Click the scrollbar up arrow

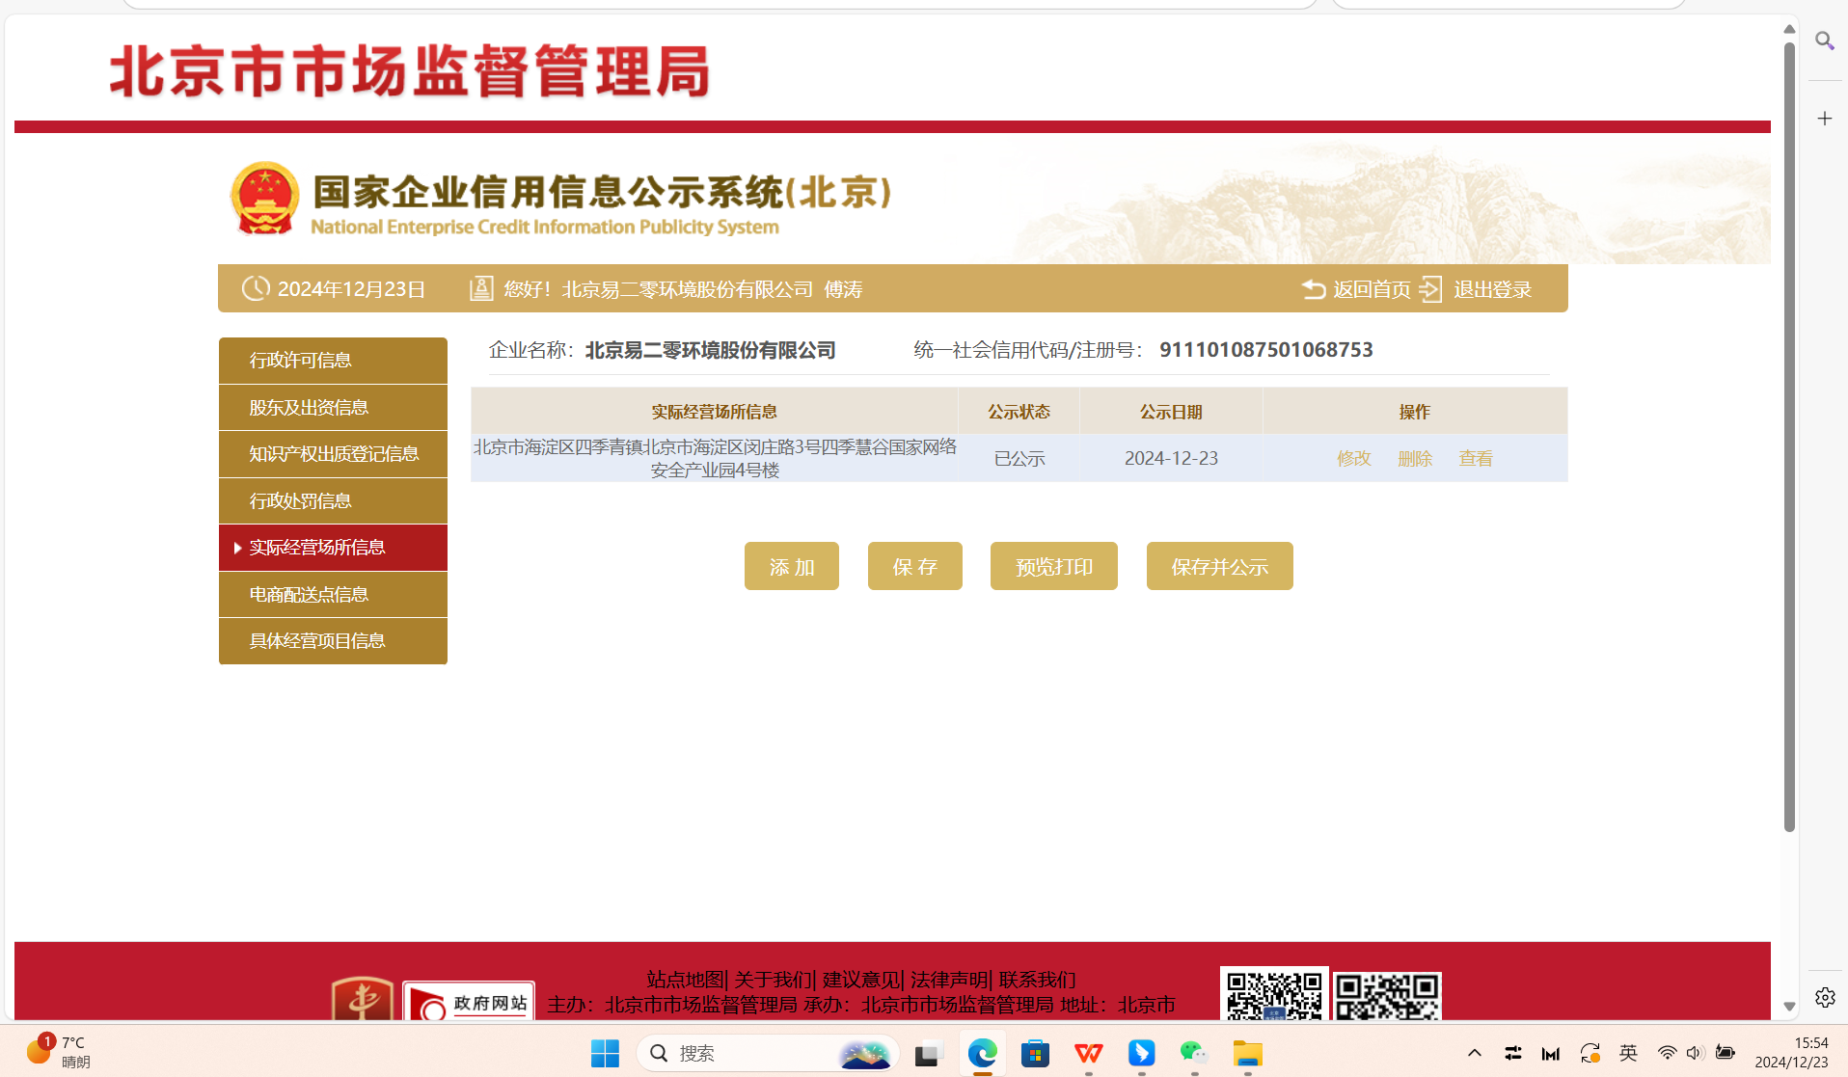pos(1789,29)
